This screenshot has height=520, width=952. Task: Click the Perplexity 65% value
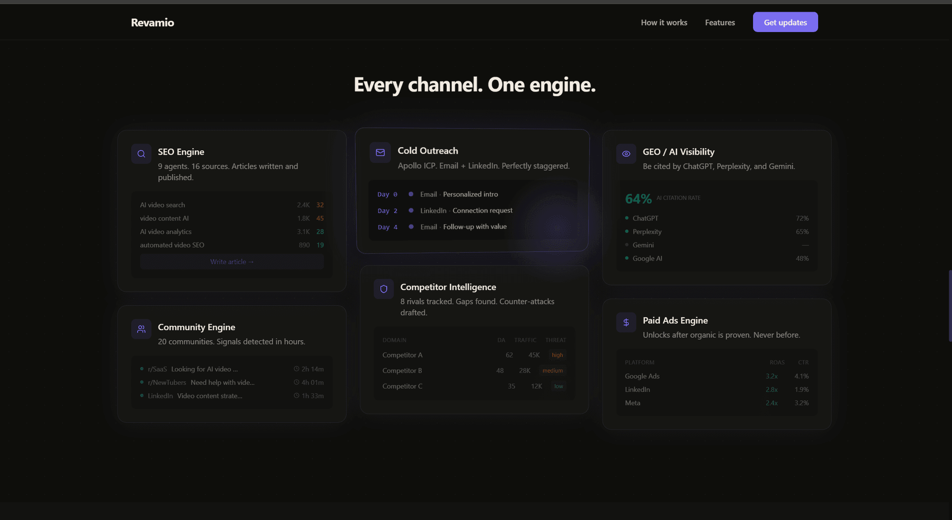tap(802, 232)
